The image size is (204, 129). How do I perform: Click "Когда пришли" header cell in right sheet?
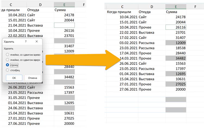[122, 12]
